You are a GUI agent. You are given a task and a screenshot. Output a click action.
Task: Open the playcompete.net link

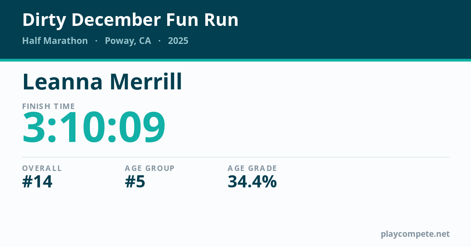coord(415,234)
